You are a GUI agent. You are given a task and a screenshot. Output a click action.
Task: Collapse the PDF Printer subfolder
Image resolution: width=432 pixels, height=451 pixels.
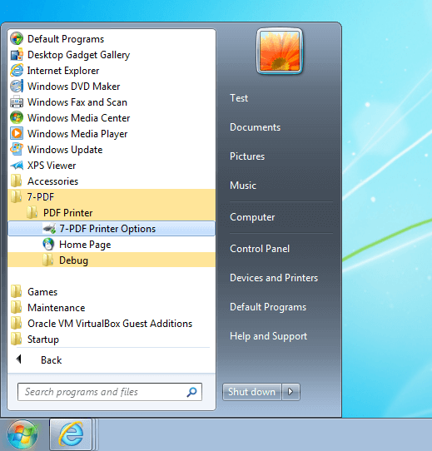pos(112,213)
